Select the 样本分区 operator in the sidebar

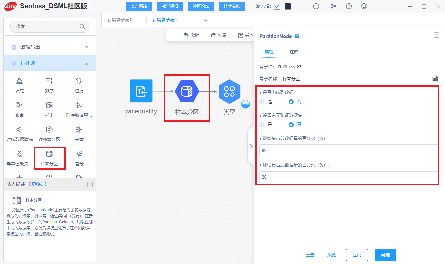click(49, 158)
